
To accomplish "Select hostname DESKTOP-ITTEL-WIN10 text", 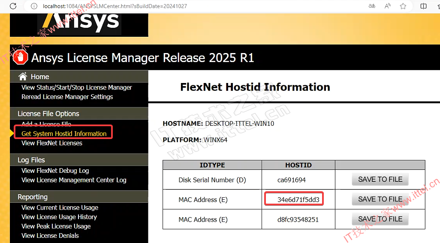I will 240,124.
